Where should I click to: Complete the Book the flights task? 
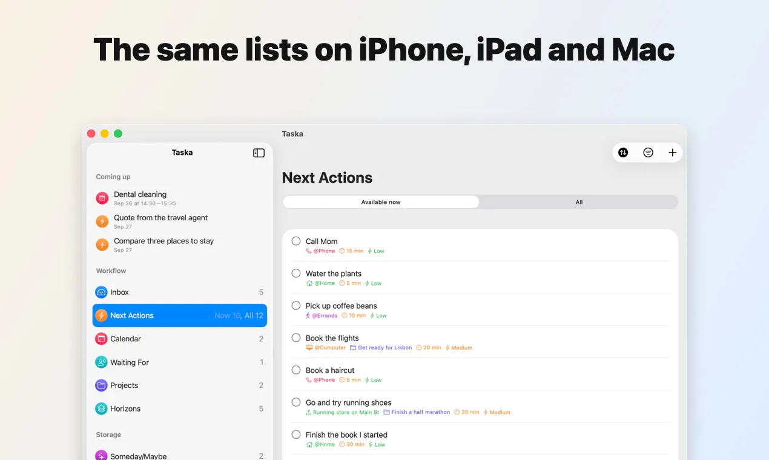(x=296, y=338)
